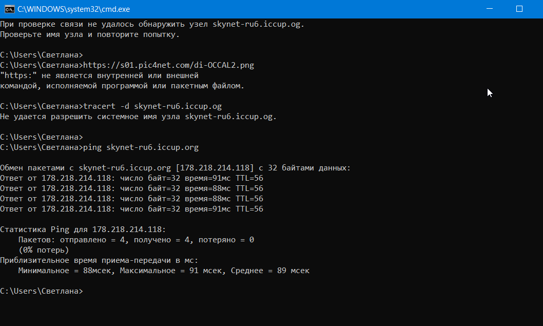Click the last Ответ от reply line
This screenshot has width=543, height=326.
coord(131,209)
